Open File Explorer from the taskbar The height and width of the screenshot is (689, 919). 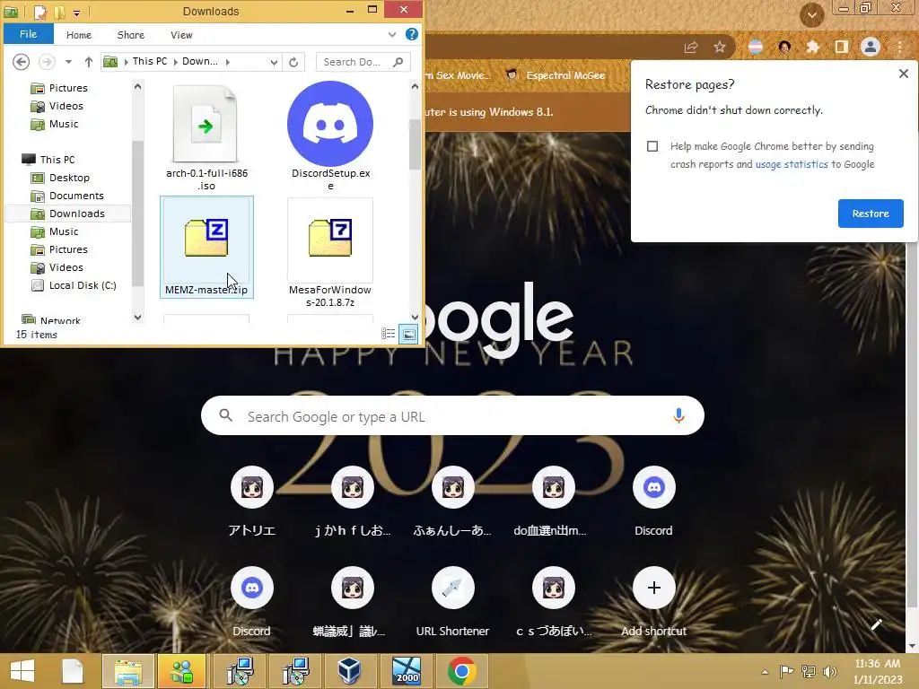(x=128, y=671)
